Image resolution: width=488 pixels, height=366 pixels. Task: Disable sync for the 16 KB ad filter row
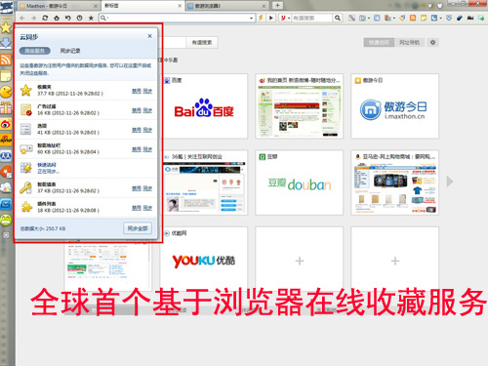tap(137, 110)
